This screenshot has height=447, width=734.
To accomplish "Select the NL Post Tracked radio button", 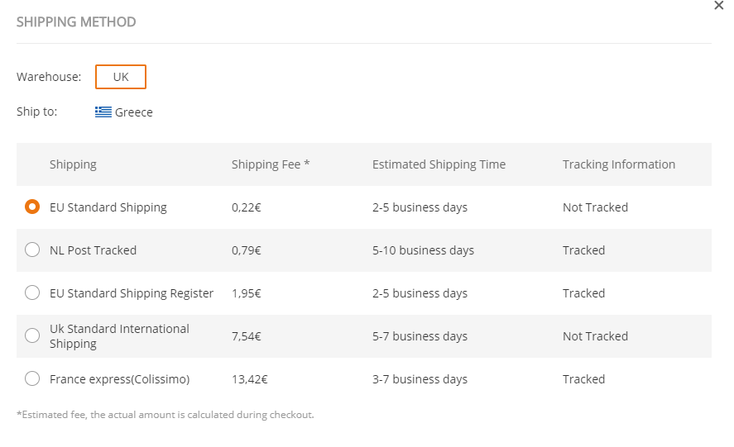I will coord(32,250).
